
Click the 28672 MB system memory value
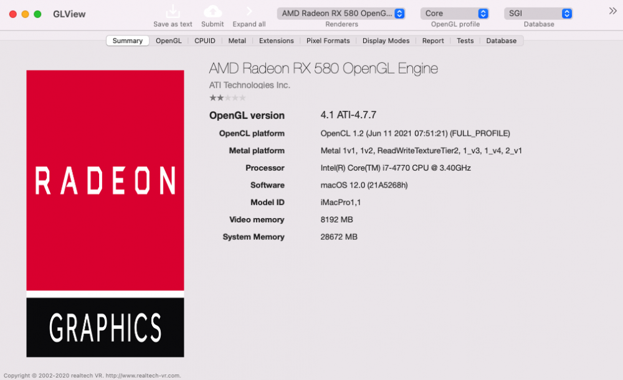click(339, 237)
